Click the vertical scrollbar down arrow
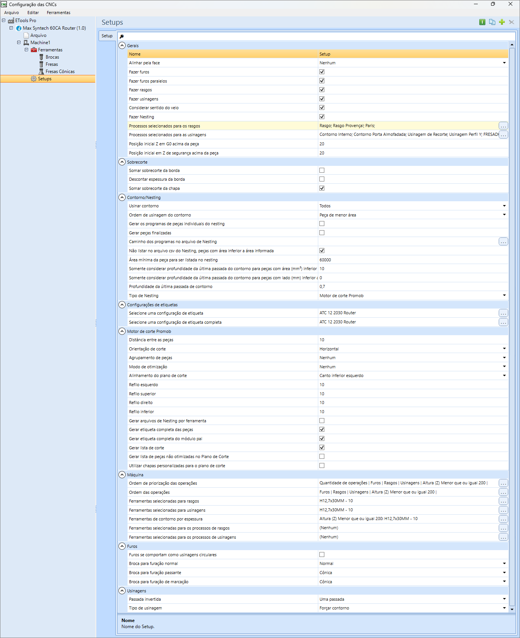Image resolution: width=520 pixels, height=638 pixels. pyautogui.click(x=512, y=609)
